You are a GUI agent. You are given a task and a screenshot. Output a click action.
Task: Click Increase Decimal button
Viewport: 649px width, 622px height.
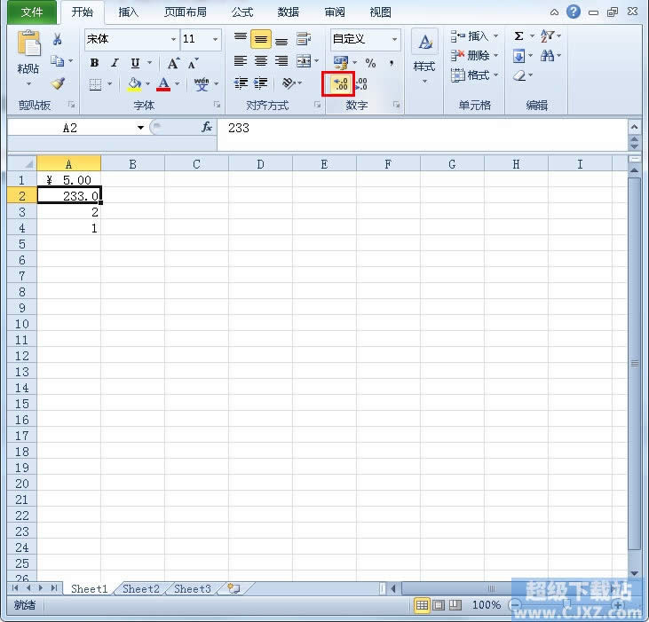point(341,84)
